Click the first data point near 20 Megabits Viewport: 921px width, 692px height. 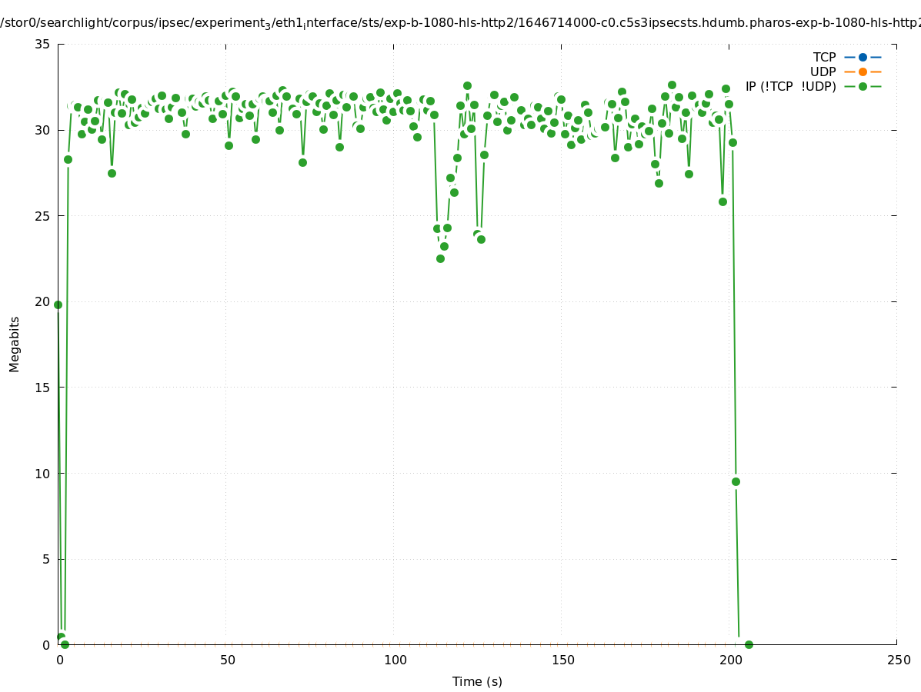[58, 304]
